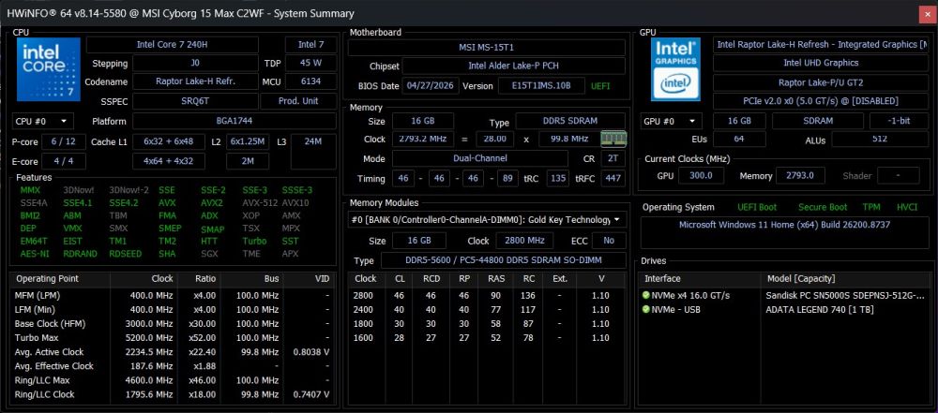The image size is (938, 413).
Task: Click the BGA1744 platform field
Action: 234,122
